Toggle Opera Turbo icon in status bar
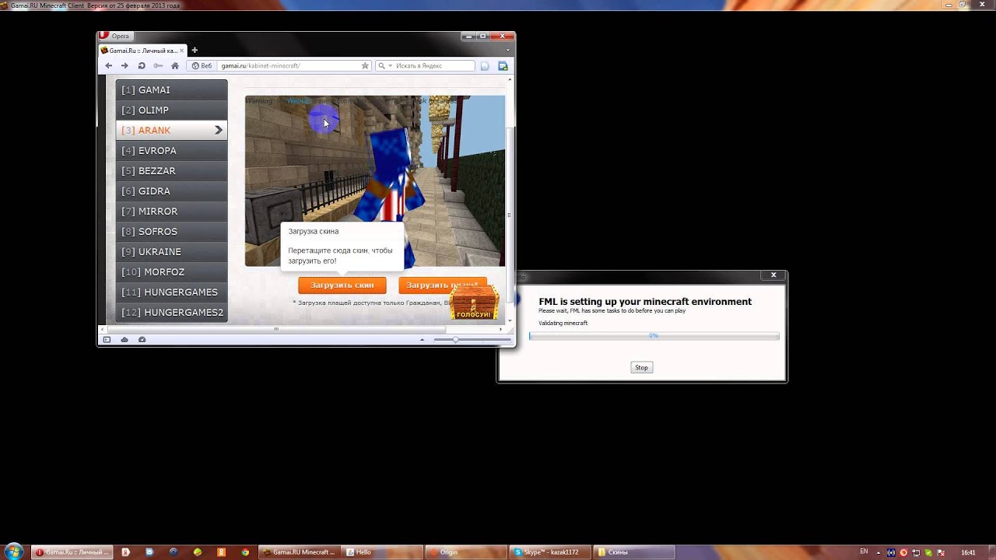996x560 pixels. pyautogui.click(x=142, y=340)
